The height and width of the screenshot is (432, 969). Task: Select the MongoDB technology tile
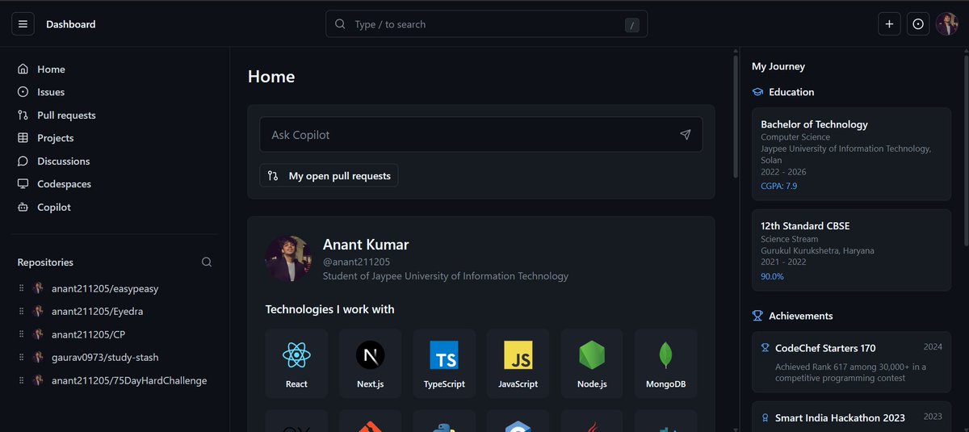tap(665, 363)
